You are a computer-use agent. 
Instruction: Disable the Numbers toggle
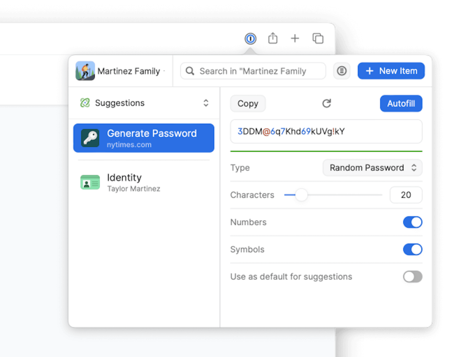point(412,222)
